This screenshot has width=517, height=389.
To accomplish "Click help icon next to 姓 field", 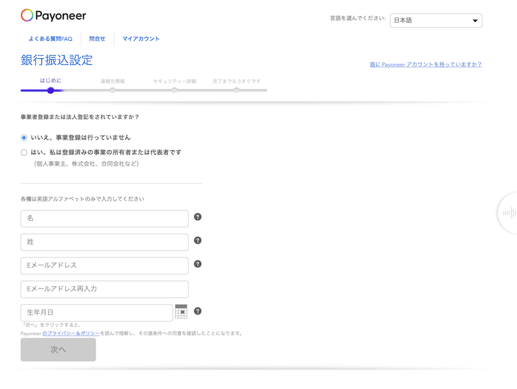I will click(198, 240).
